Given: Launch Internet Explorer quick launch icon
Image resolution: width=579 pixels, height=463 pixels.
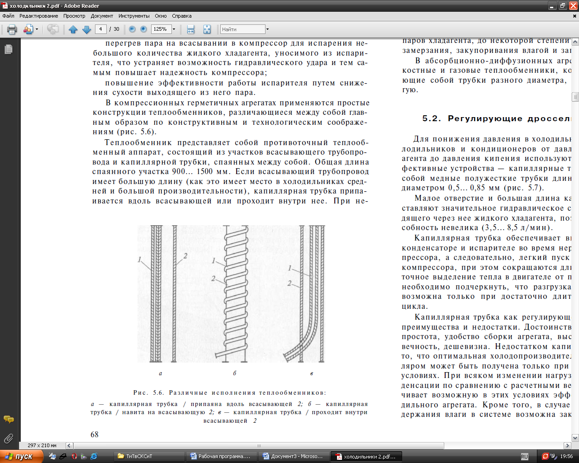Looking at the screenshot, I should coord(94,457).
